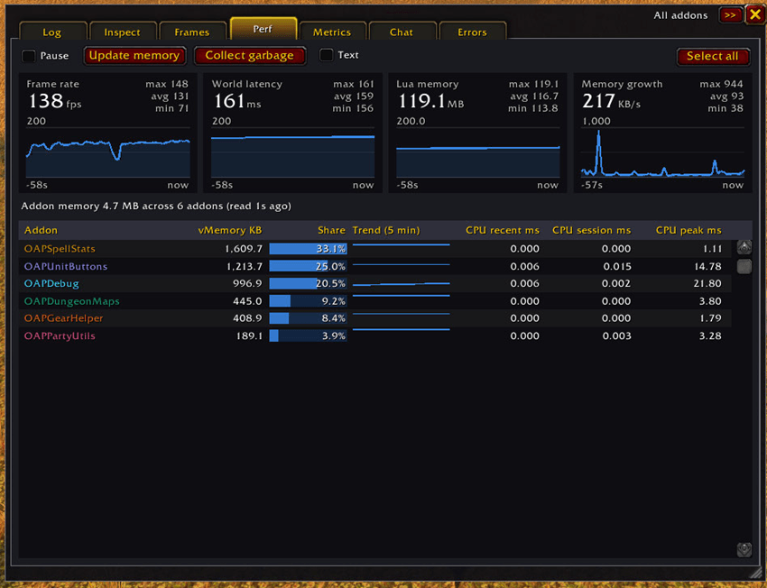Select the OAPGearHelper addon row

(x=375, y=318)
